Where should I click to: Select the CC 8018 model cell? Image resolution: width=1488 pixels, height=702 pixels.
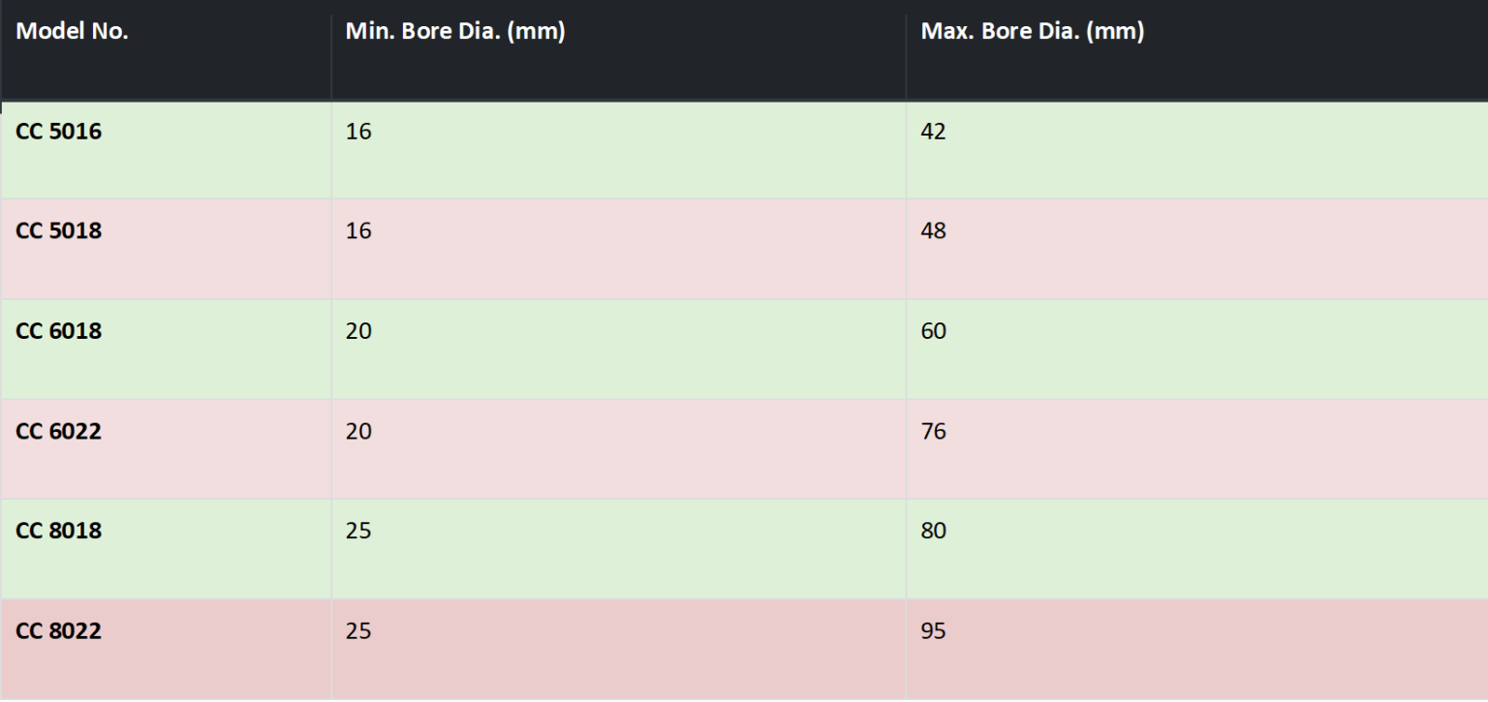point(59,531)
